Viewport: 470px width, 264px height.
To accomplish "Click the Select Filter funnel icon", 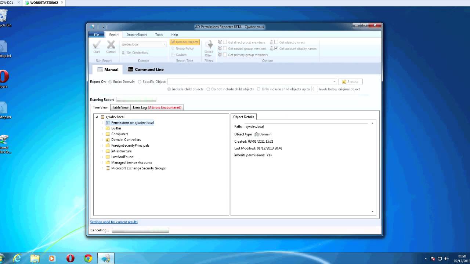I will click(209, 45).
